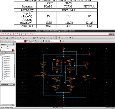Click the hierarchy descend icon
115x109 pixels.
click(59, 38)
